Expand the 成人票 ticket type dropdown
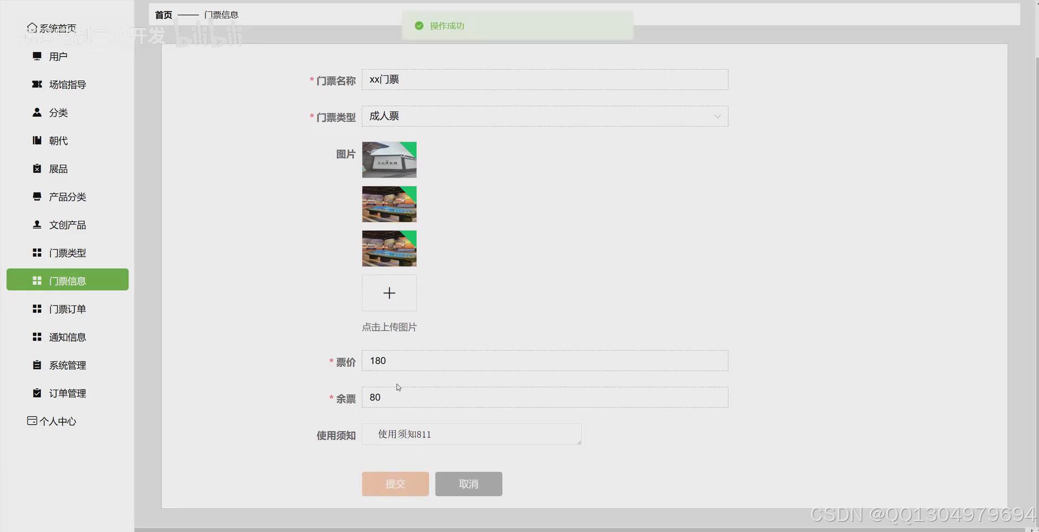This screenshot has height=532, width=1039. click(718, 116)
